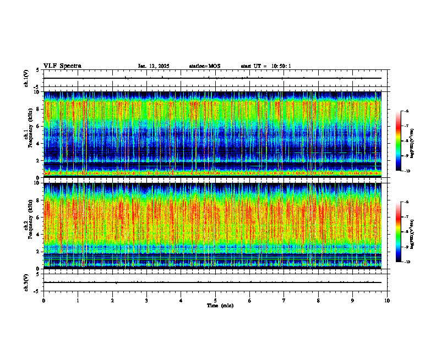The width and height of the screenshot is (436, 337).
Task: Click the "-6" tick on the ch.1 colorbar
Action: click(x=406, y=111)
